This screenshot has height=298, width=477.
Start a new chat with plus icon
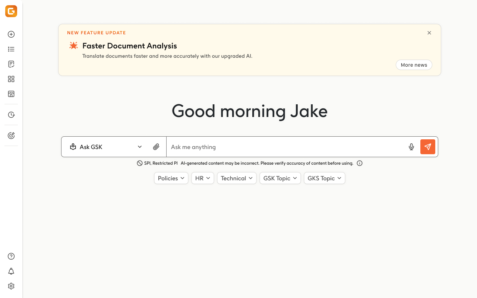click(11, 34)
